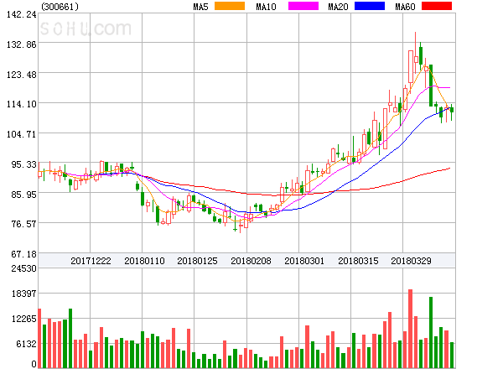The height and width of the screenshot is (369, 503).
Task: Click the MA5 legend label
Action: [201, 7]
